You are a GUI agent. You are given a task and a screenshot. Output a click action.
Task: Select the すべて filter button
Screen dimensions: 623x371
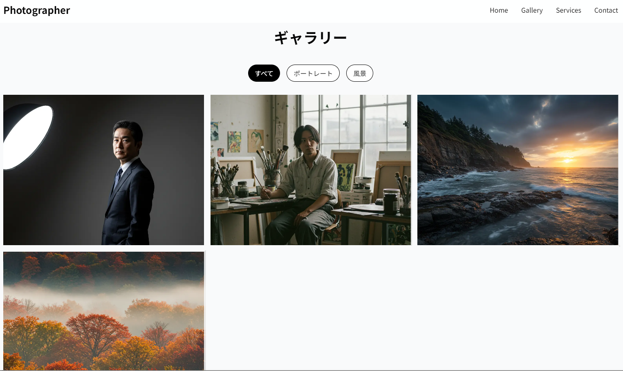coord(264,73)
